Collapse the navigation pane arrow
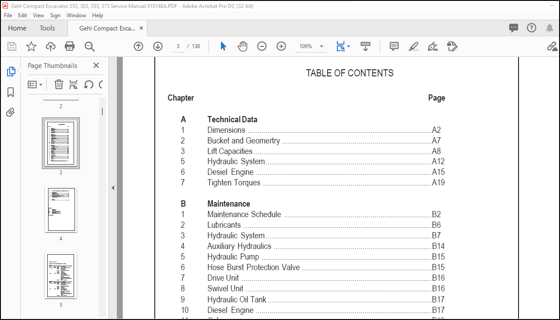This screenshot has width=560, height=320. pos(113,188)
